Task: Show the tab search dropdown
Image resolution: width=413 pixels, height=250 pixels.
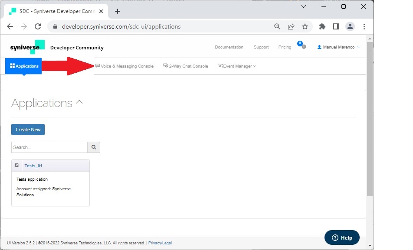Action: [x=303, y=6]
